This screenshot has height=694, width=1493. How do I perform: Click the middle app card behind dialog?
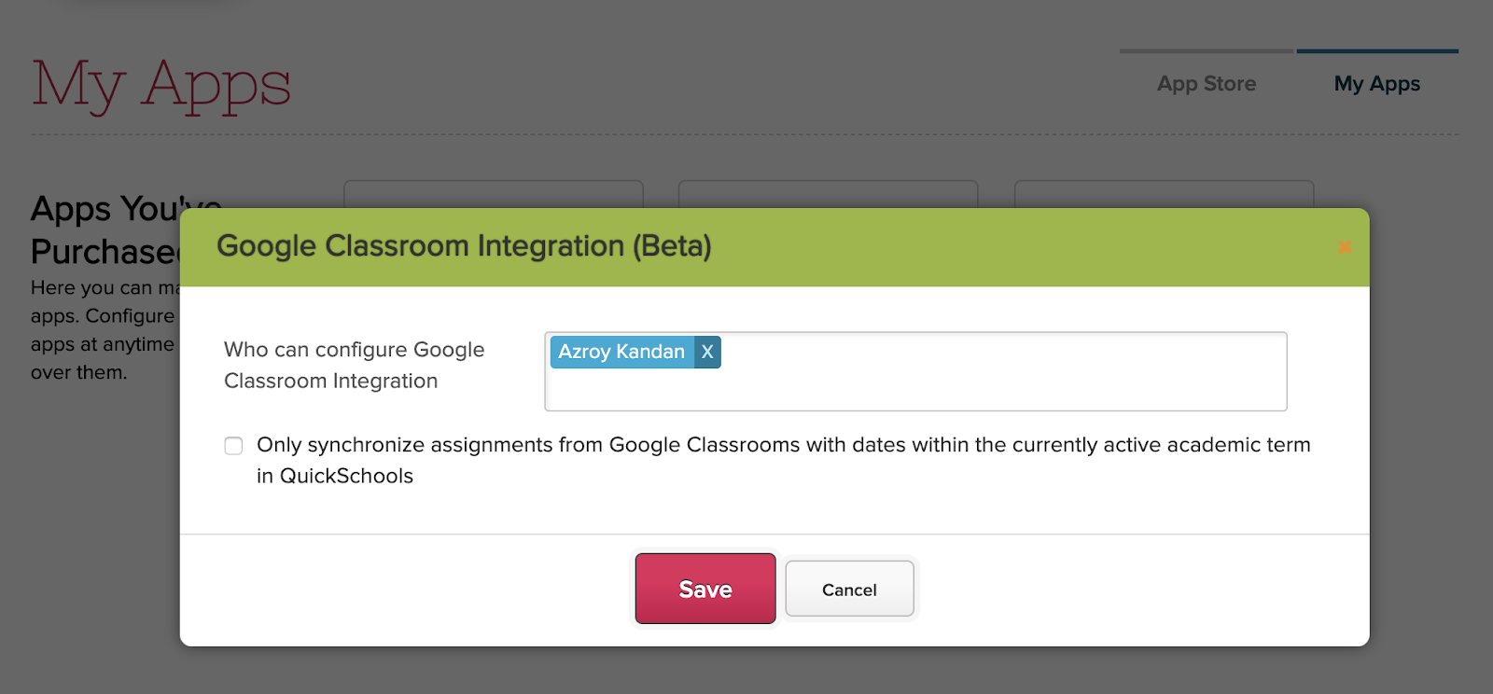click(x=828, y=194)
